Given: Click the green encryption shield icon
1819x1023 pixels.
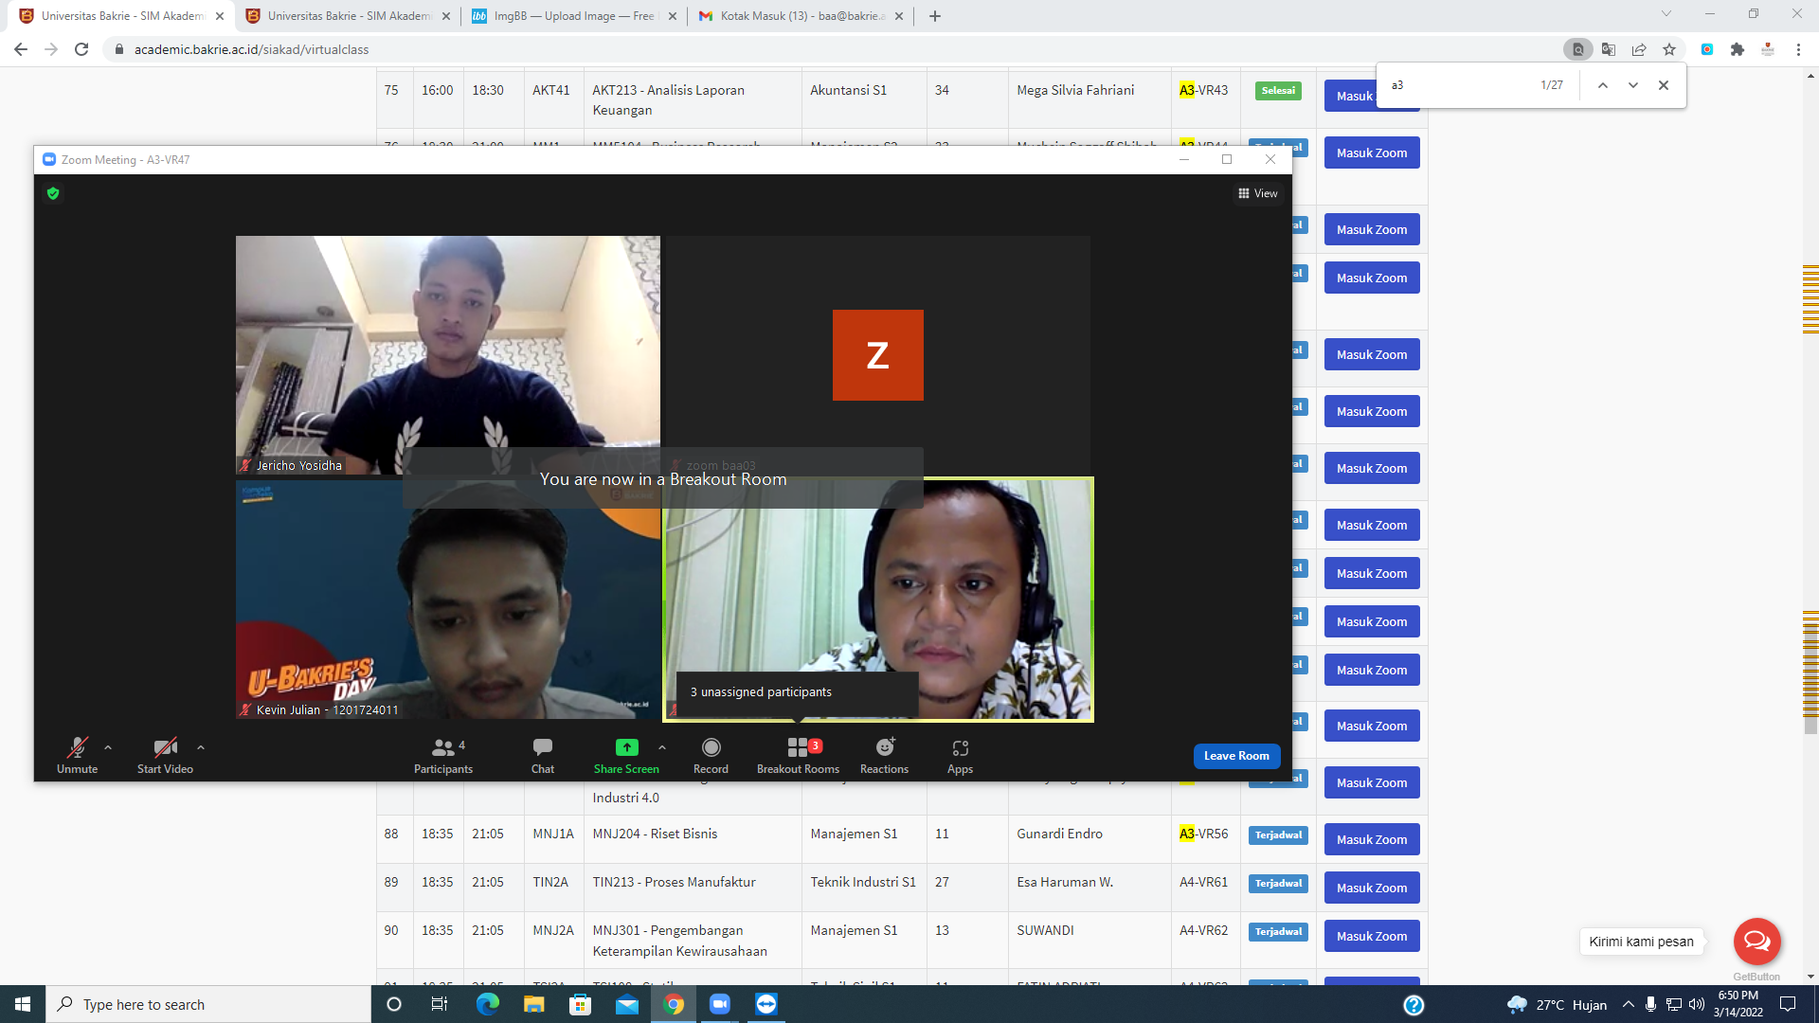Looking at the screenshot, I should [x=53, y=193].
